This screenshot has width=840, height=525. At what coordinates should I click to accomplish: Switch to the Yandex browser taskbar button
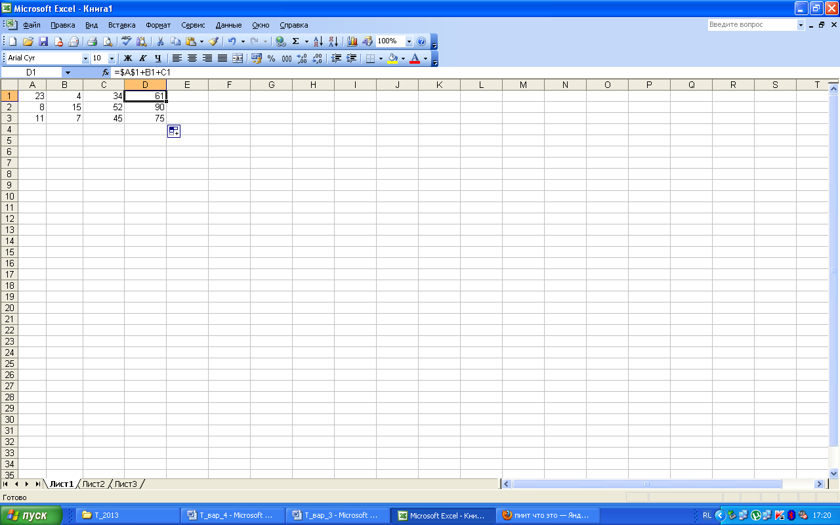(548, 515)
